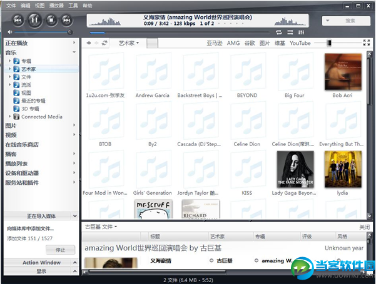Viewport: 376px width, 284px height.
Task: Toggle shuffle mode icon
Action: coord(290,32)
